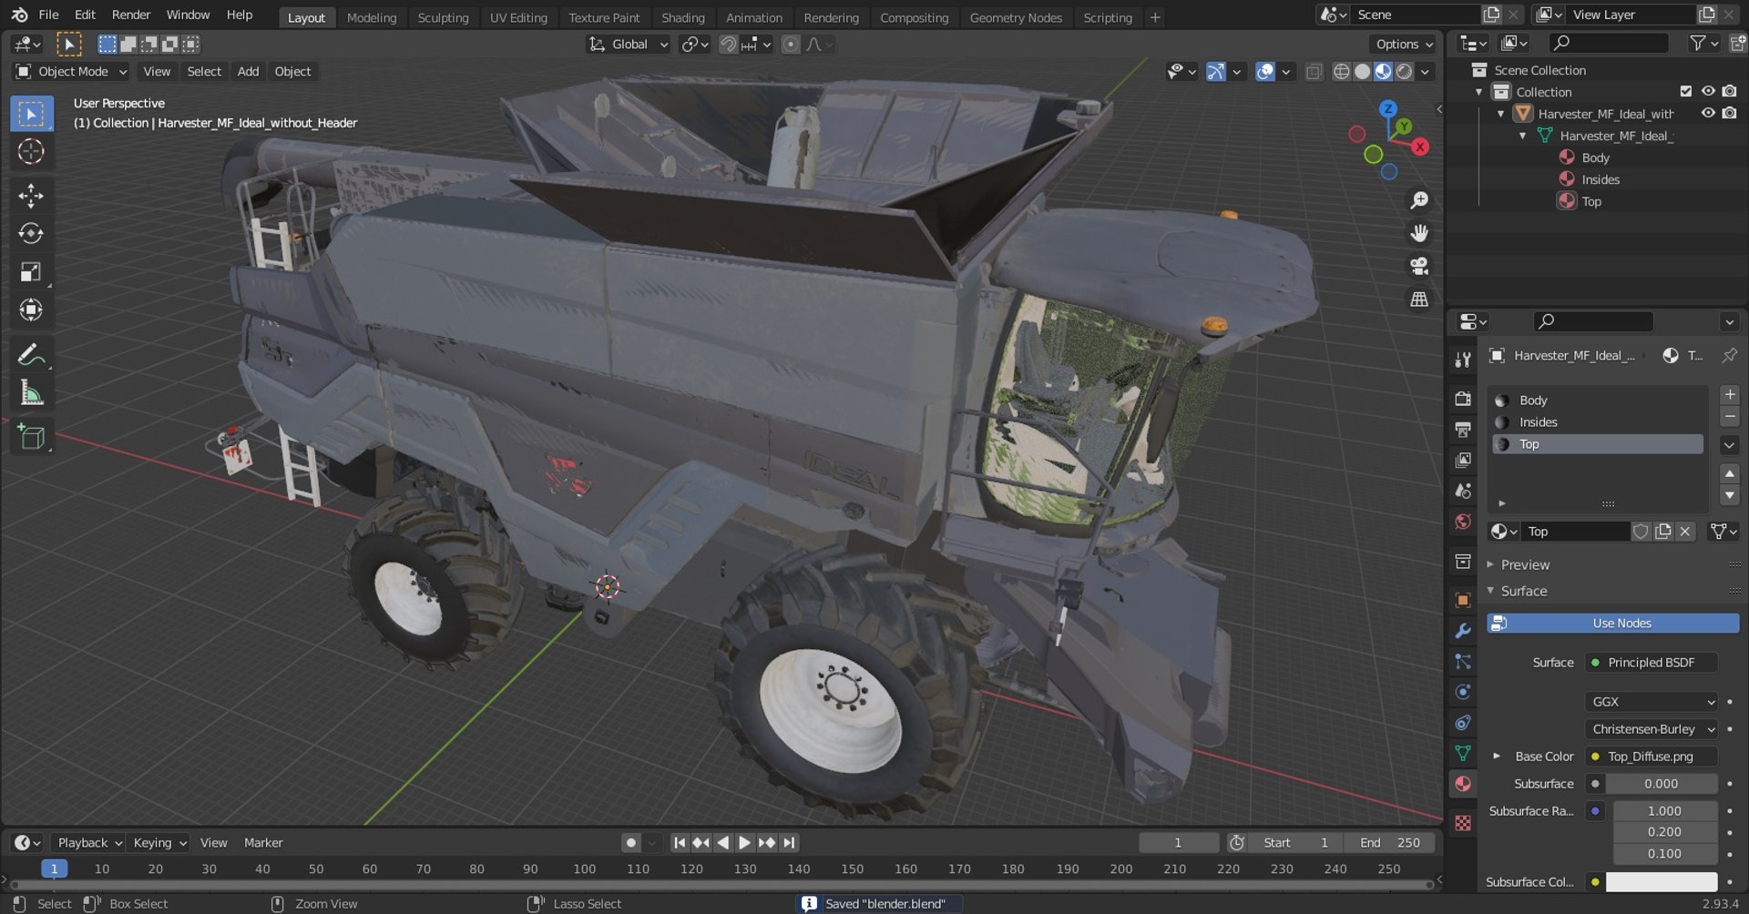Open the Tool properties tab
Screen dimensions: 1749x914
1463,360
